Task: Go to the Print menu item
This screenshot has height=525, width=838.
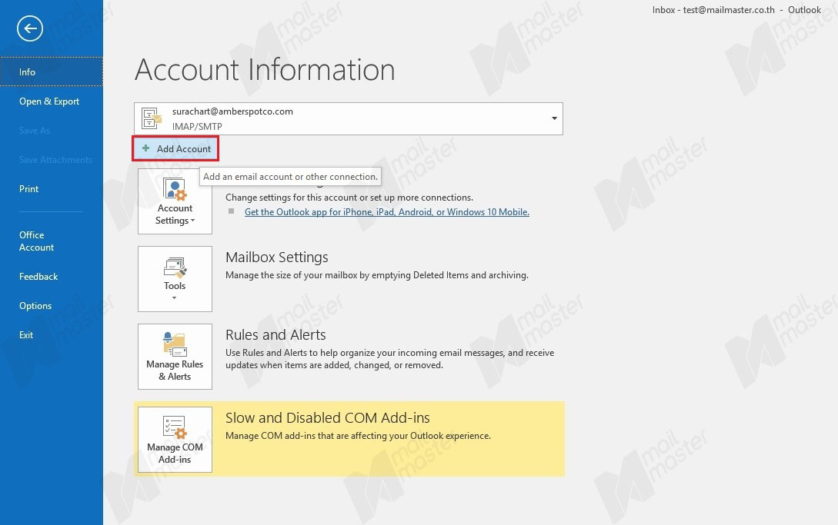Action: pos(52,188)
